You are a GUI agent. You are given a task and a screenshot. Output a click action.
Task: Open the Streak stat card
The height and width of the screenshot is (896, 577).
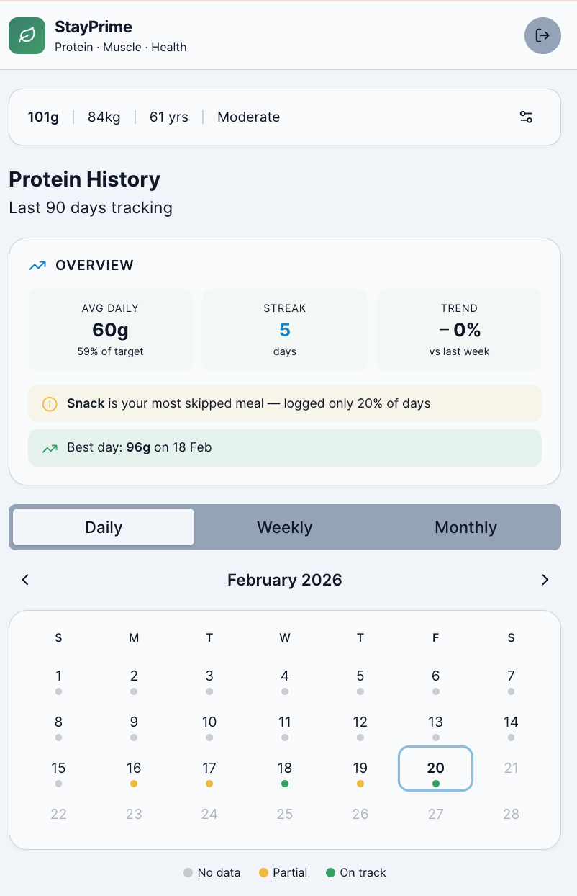coord(284,329)
